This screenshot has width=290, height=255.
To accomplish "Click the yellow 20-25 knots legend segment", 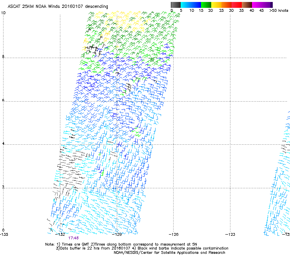I will (x=216, y=5).
